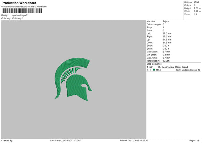Click the N# column header
The image size is (202, 143).
(151, 67)
